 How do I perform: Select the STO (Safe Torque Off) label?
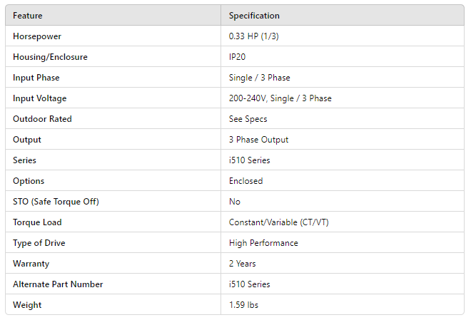click(x=56, y=202)
